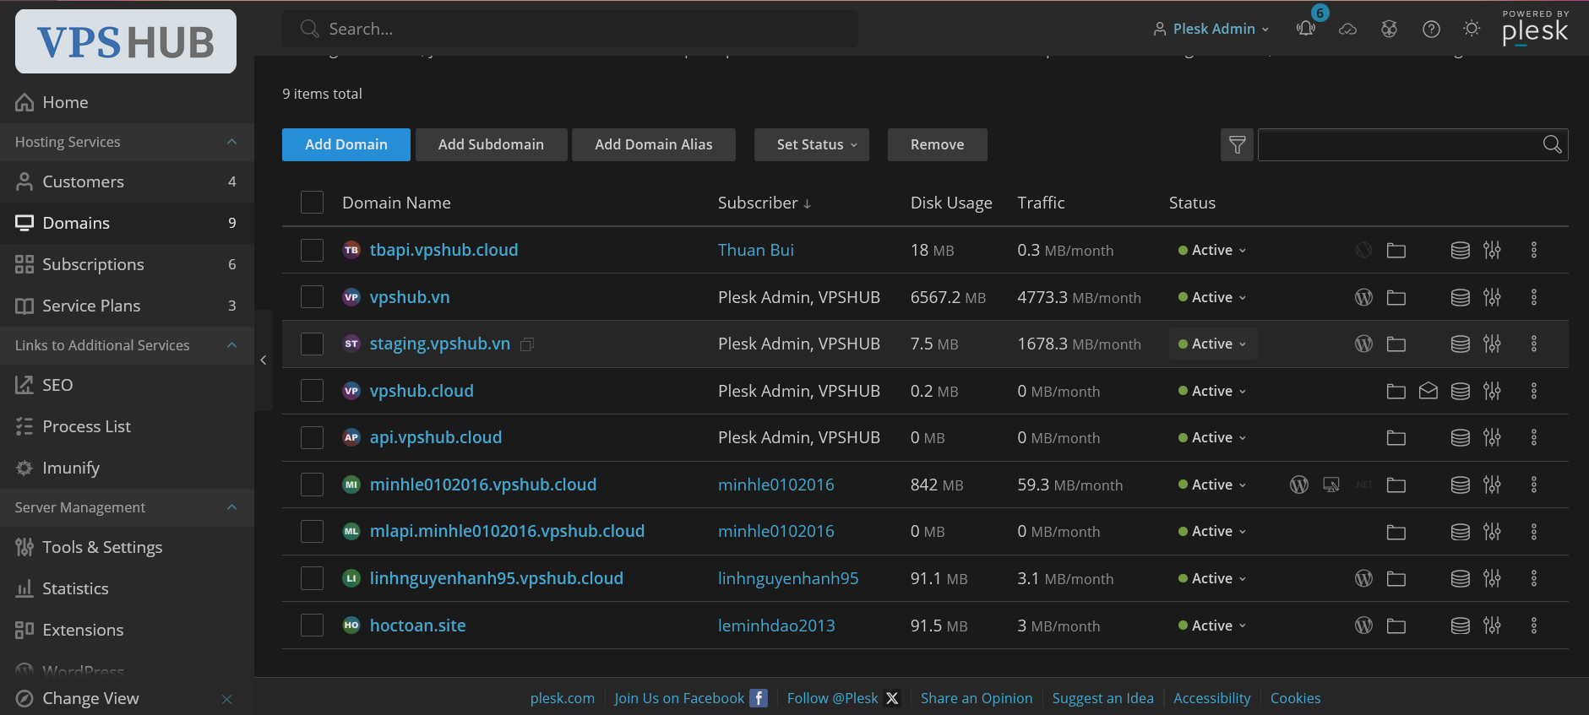The width and height of the screenshot is (1589, 715).
Task: Click the Add Subdomain button
Action: pyautogui.click(x=491, y=144)
